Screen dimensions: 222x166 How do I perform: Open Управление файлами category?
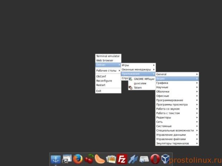(177, 139)
